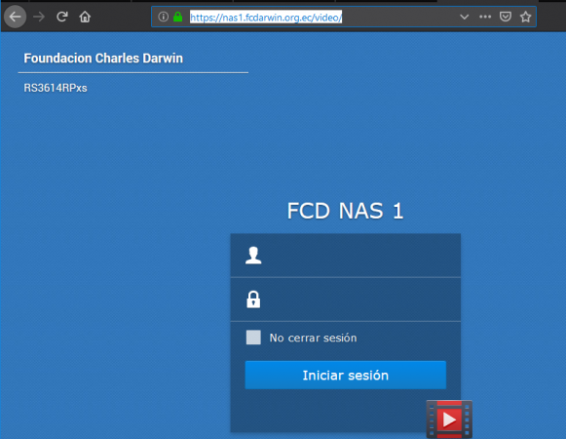Open the page actions three-dots menu
Screen dimensions: 566x439
coord(485,17)
